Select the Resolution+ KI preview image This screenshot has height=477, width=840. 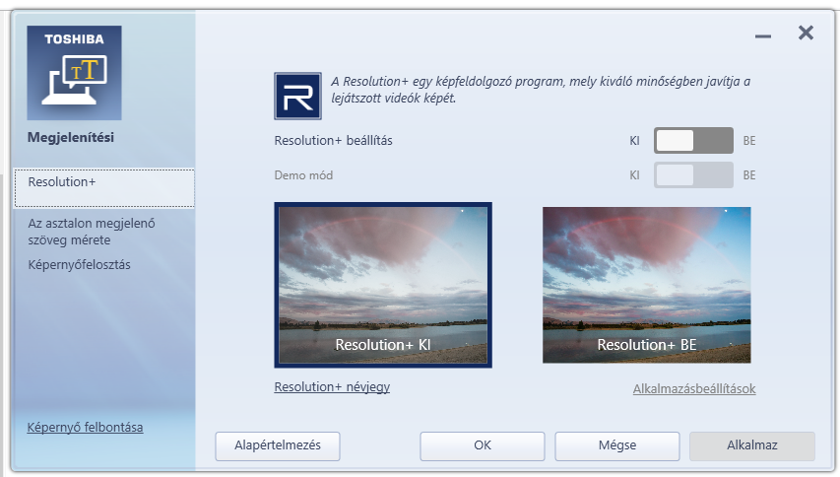[383, 285]
